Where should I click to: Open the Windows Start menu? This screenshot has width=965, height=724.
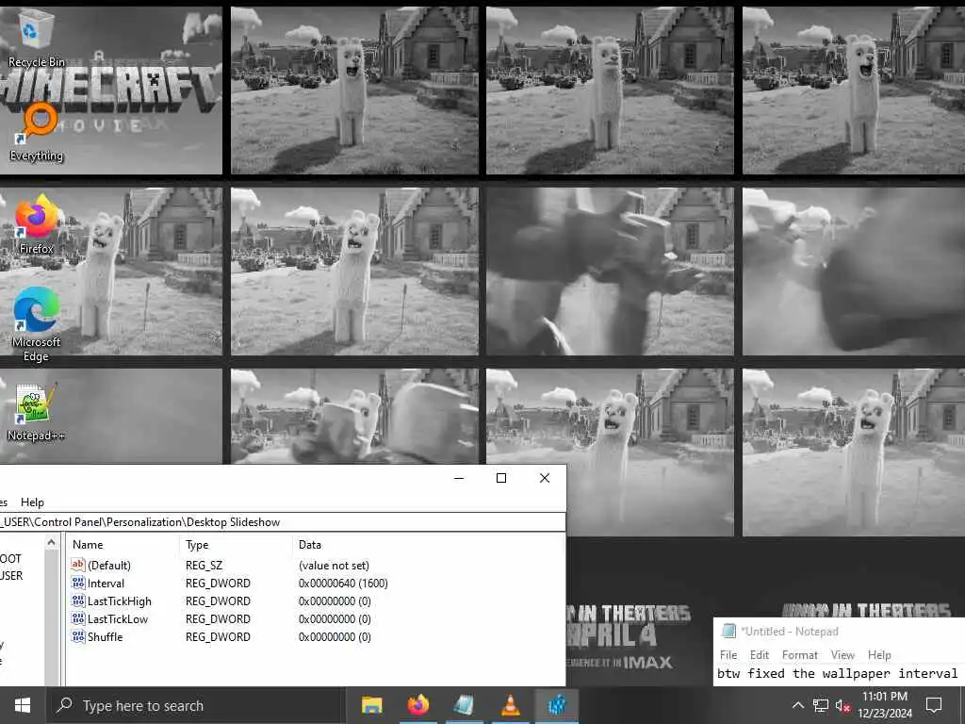23,705
